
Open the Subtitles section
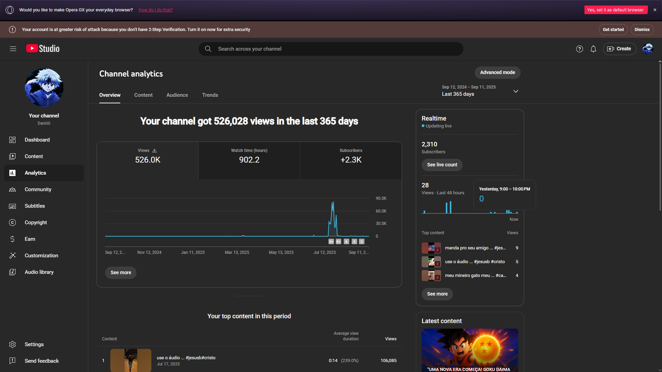point(35,206)
